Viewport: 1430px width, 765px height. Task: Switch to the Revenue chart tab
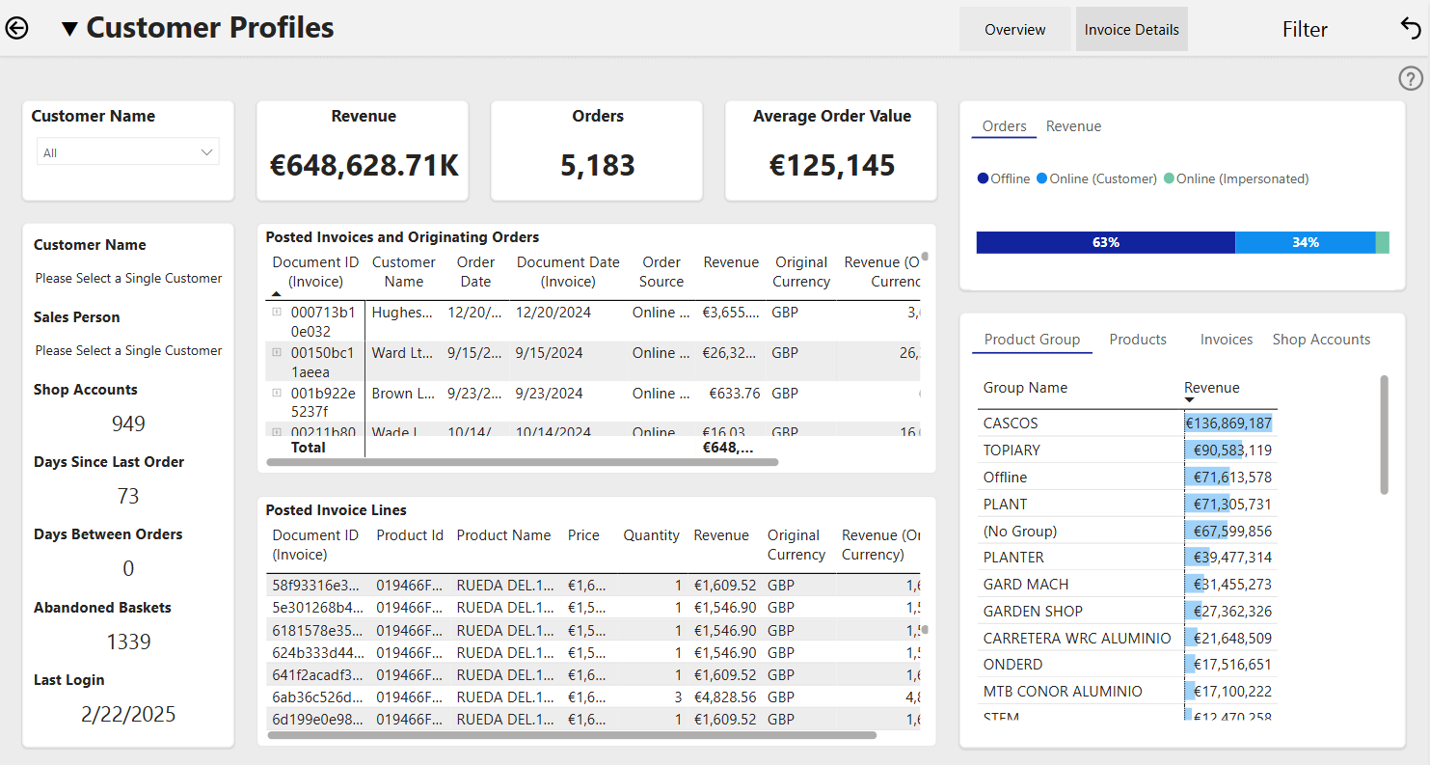point(1073,126)
